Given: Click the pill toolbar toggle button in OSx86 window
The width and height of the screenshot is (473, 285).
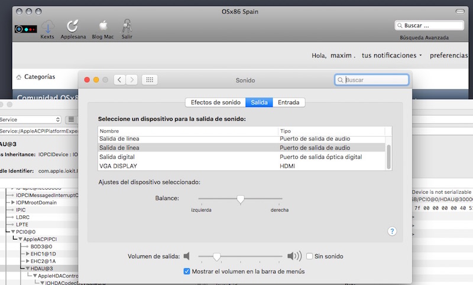Looking at the screenshot, I should pos(460,11).
